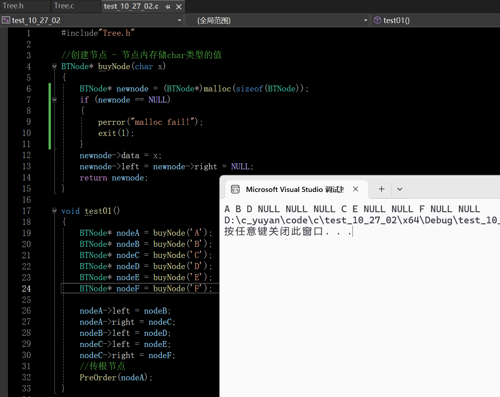This screenshot has width=500, height=397.
Task: Click the nodeC->right = nodeF line
Action: [127, 355]
